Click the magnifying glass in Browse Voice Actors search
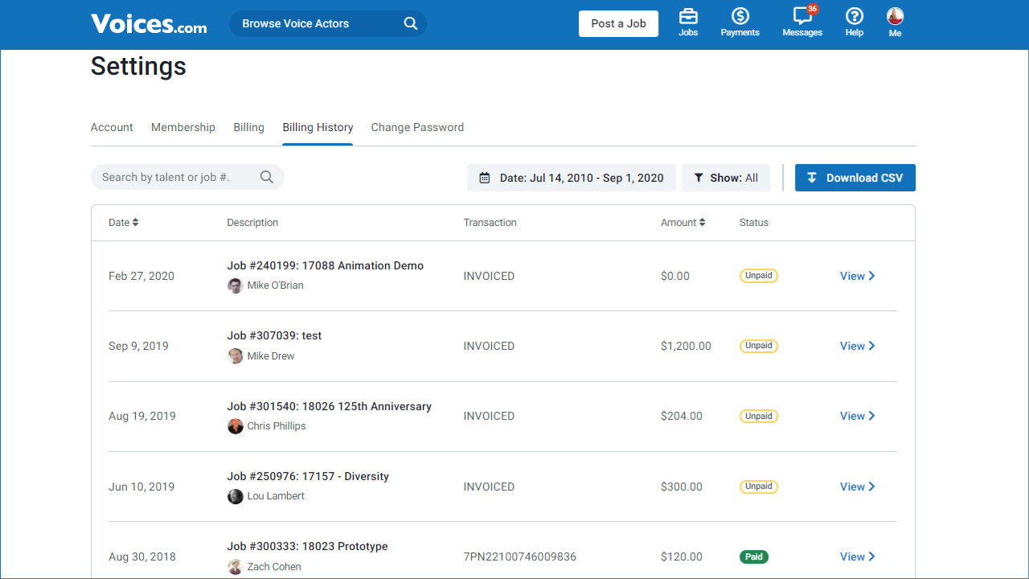 pos(410,23)
